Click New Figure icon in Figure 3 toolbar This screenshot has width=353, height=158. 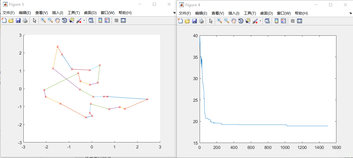4,21
